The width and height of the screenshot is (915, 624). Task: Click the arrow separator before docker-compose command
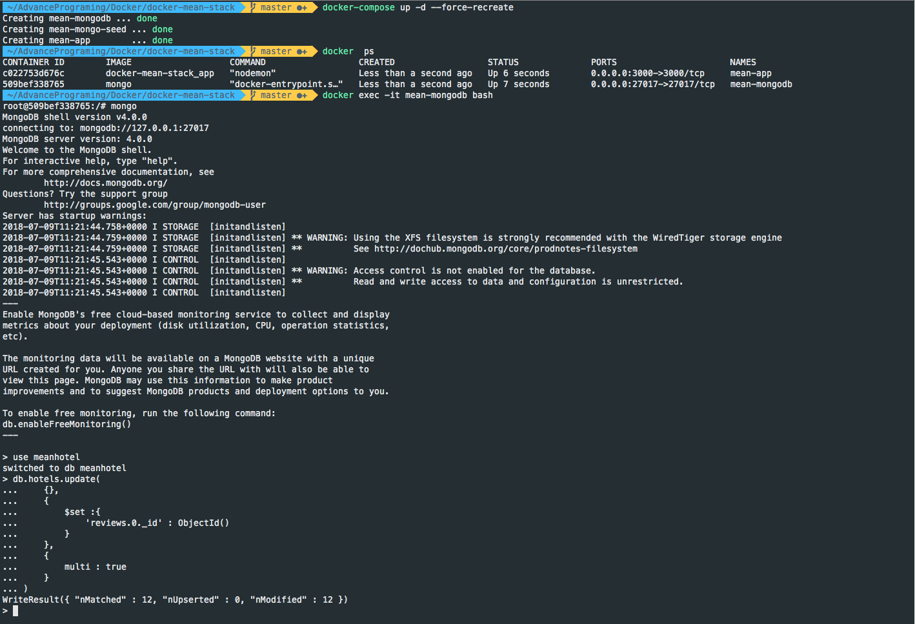pyautogui.click(x=316, y=7)
